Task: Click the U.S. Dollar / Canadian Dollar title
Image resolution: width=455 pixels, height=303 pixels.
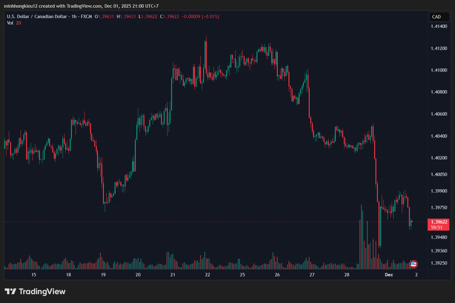Action: pyautogui.click(x=37, y=17)
